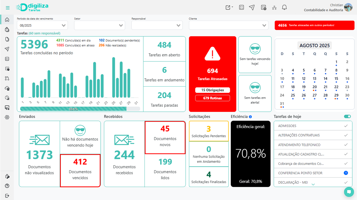Open the Cliente dropdown filter
The width and height of the screenshot is (357, 200).
[x=228, y=25]
